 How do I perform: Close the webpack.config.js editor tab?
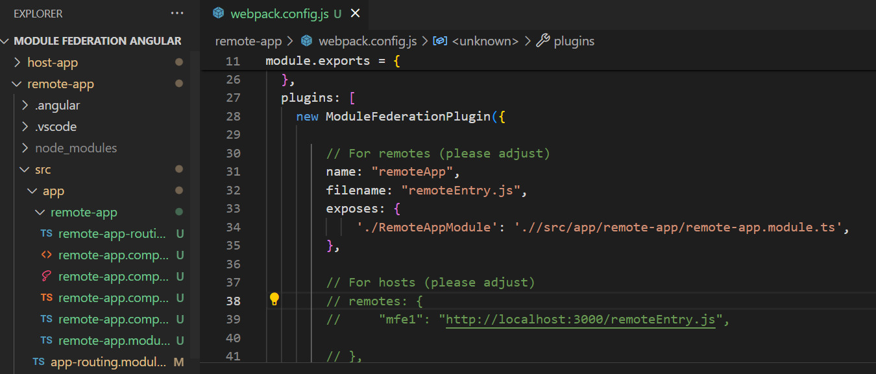click(355, 14)
